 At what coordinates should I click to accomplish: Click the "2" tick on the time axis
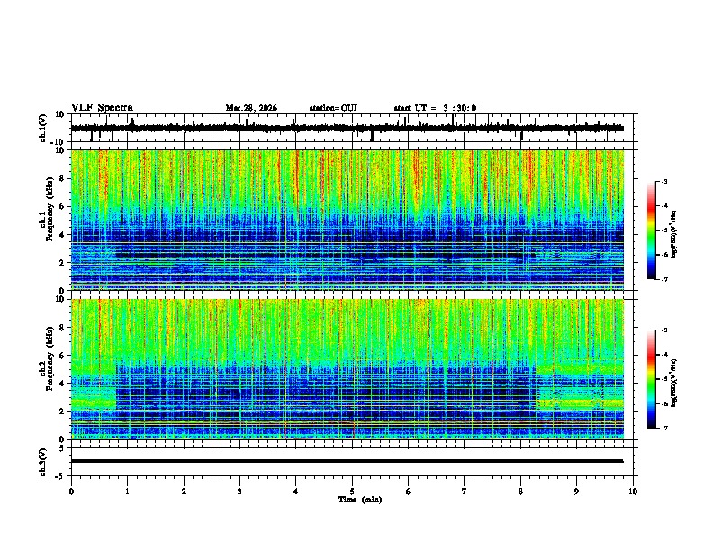pyautogui.click(x=184, y=492)
